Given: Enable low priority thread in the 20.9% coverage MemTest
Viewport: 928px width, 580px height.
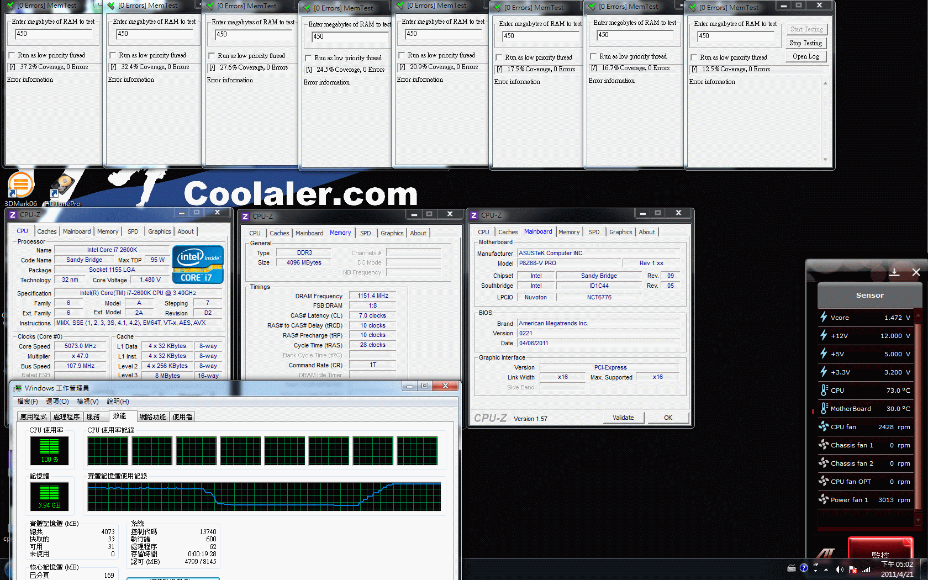Looking at the screenshot, I should pos(402,55).
